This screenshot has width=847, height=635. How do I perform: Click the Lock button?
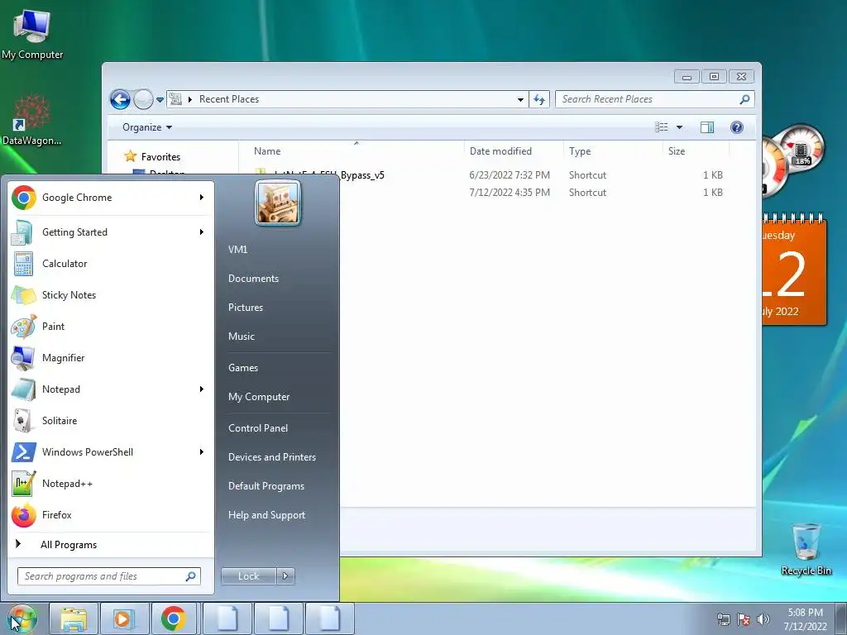click(x=249, y=576)
